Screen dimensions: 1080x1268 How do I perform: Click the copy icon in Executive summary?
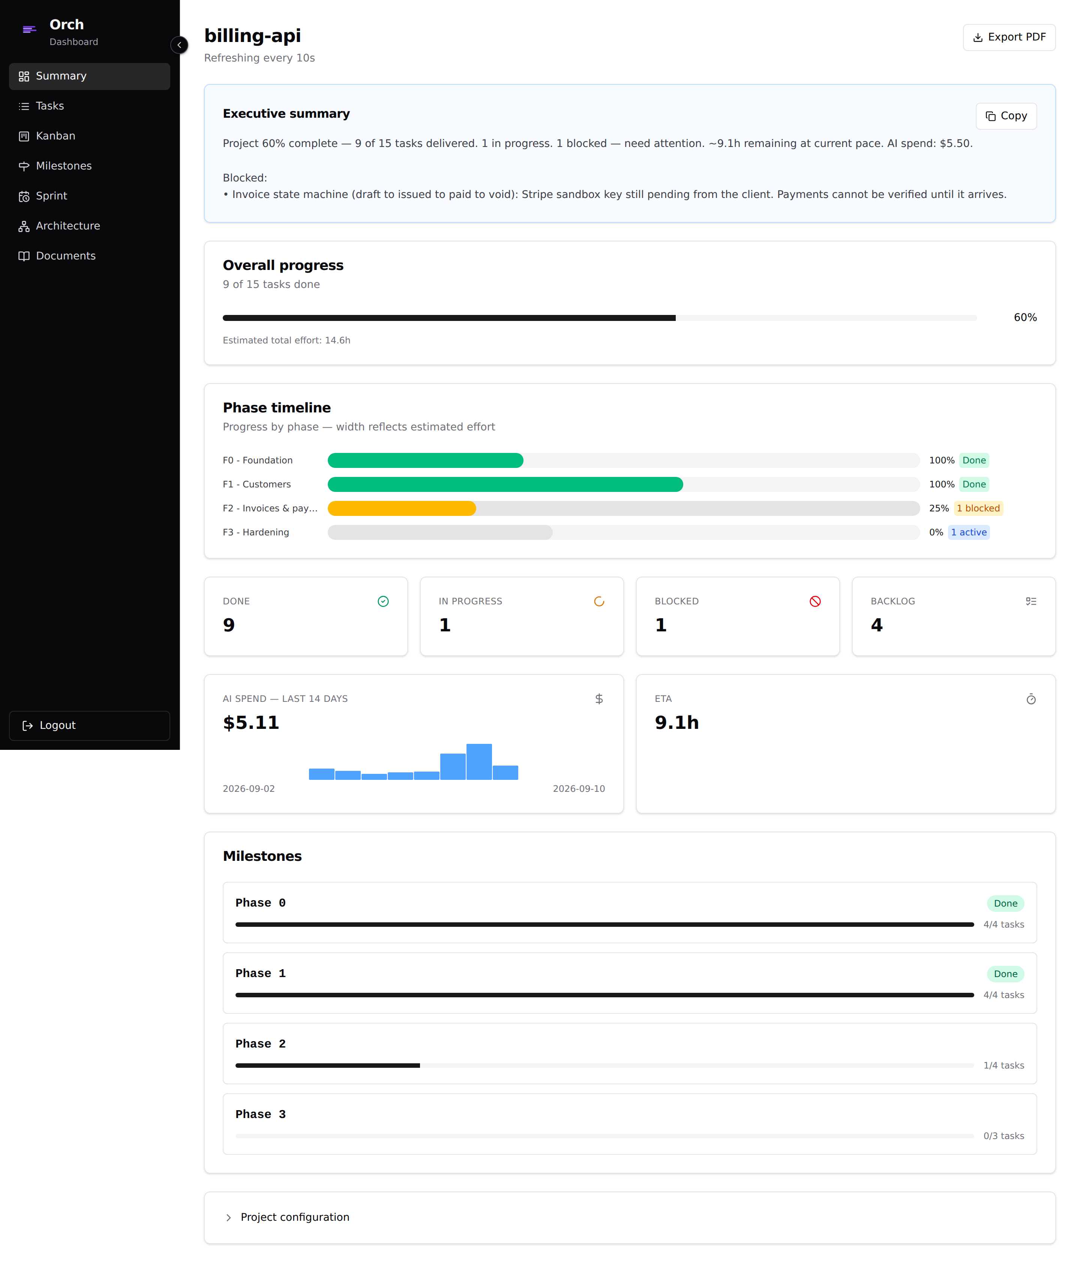coord(990,116)
